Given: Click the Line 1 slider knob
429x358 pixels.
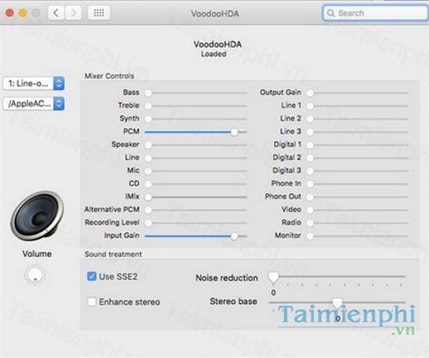Looking at the screenshot, I should tap(310, 106).
